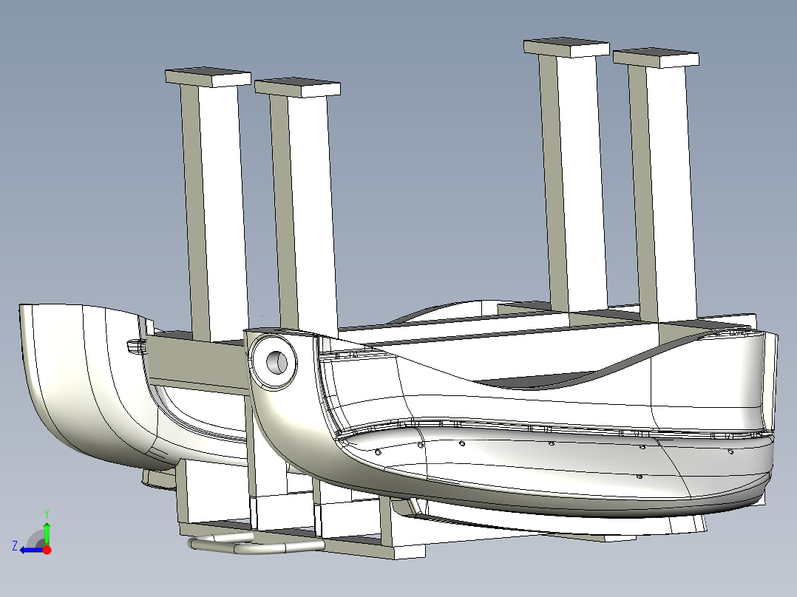Click the blue Z axis arrow of triad
The width and height of the screenshot is (797, 597).
(x=32, y=550)
